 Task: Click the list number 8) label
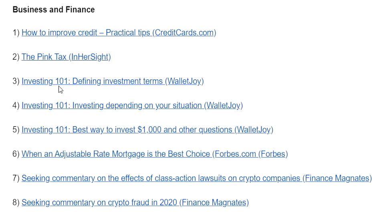[x=16, y=203]
